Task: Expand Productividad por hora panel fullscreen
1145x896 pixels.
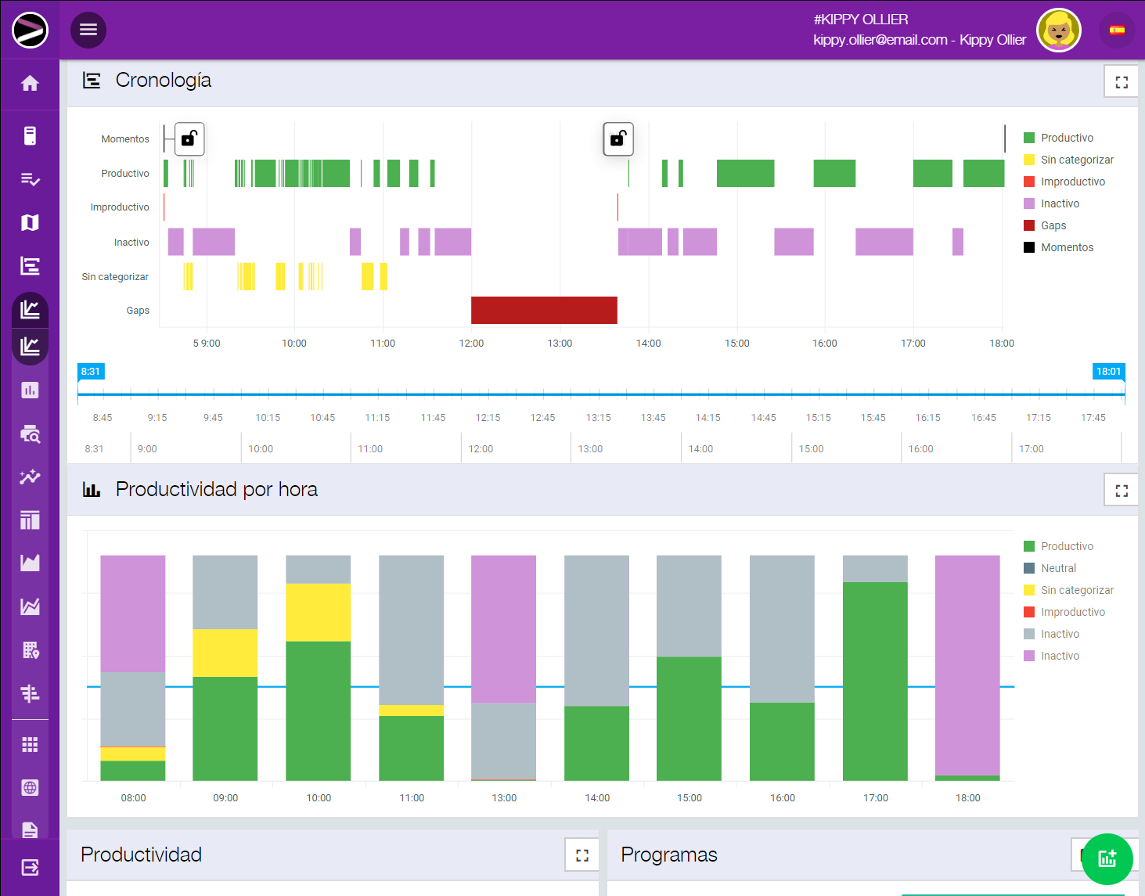Action: point(1121,491)
